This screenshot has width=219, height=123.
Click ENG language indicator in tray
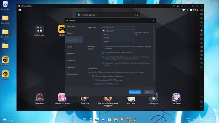189,120
